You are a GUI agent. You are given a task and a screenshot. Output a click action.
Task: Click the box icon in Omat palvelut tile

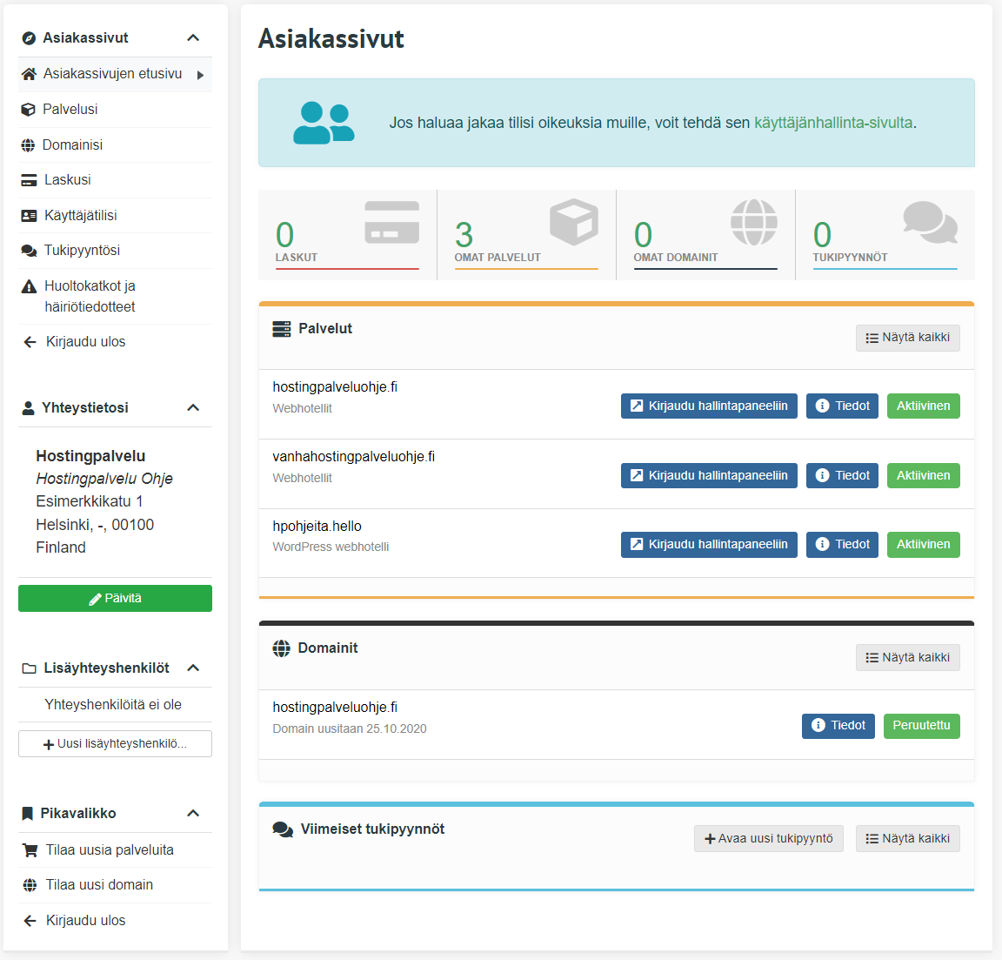pyautogui.click(x=573, y=221)
